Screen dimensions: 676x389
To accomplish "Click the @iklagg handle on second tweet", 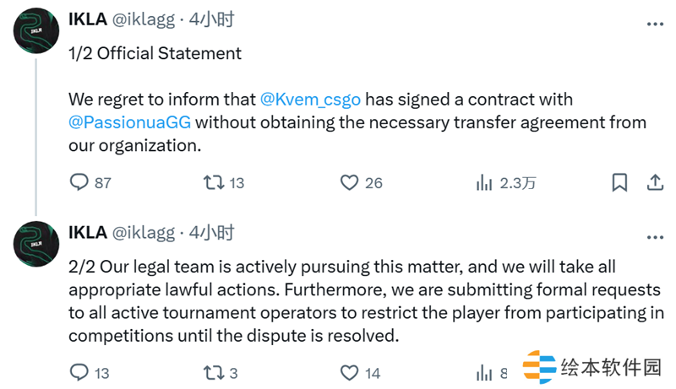I will coord(144,232).
